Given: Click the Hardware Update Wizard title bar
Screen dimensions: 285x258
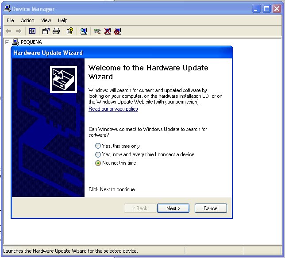Looking at the screenshot, I should [122, 53].
